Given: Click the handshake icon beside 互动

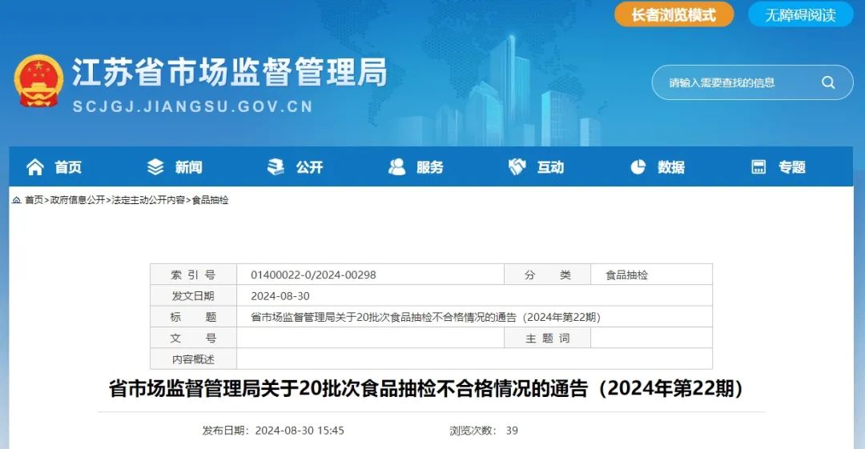Looking at the screenshot, I should [x=517, y=166].
